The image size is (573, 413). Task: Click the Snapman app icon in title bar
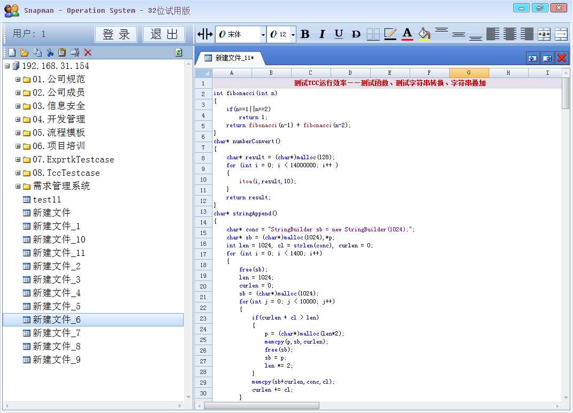coord(12,11)
